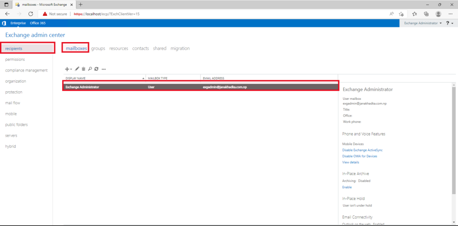The image size is (458, 226).
Task: Open the browser favorites list icon
Action: tap(414, 14)
